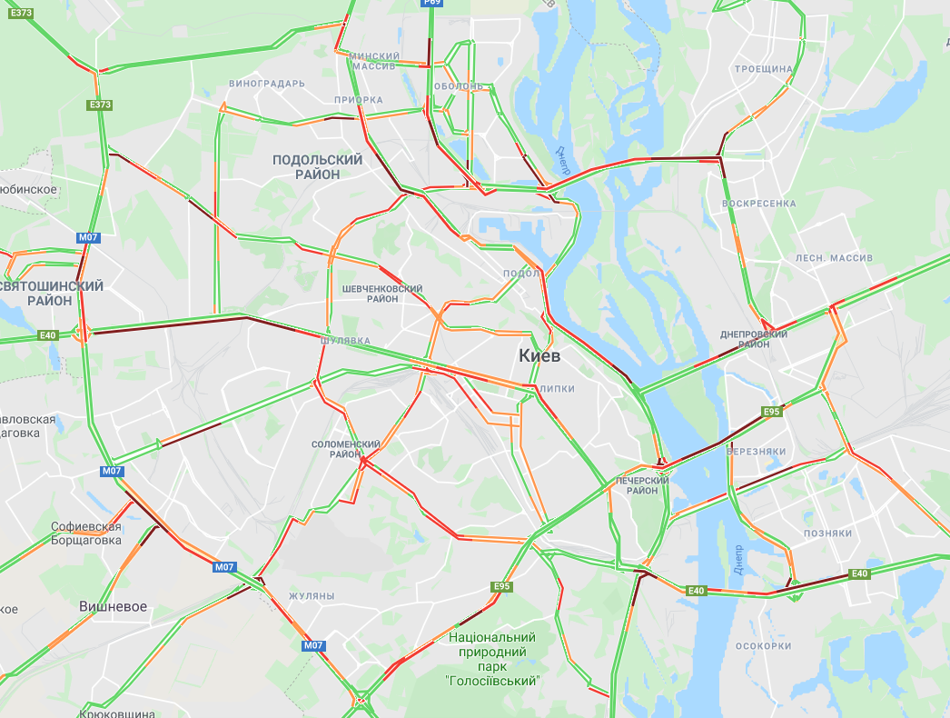Click the E40 shield near Позняки
The height and width of the screenshot is (718, 950).
pyautogui.click(x=859, y=573)
